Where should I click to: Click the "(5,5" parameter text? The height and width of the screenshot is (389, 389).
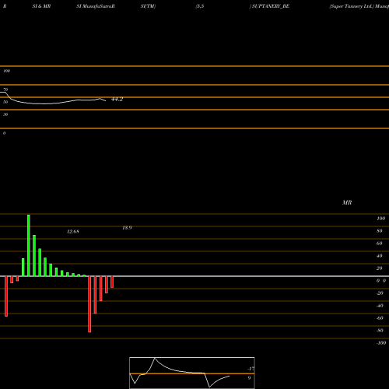point(200,6)
